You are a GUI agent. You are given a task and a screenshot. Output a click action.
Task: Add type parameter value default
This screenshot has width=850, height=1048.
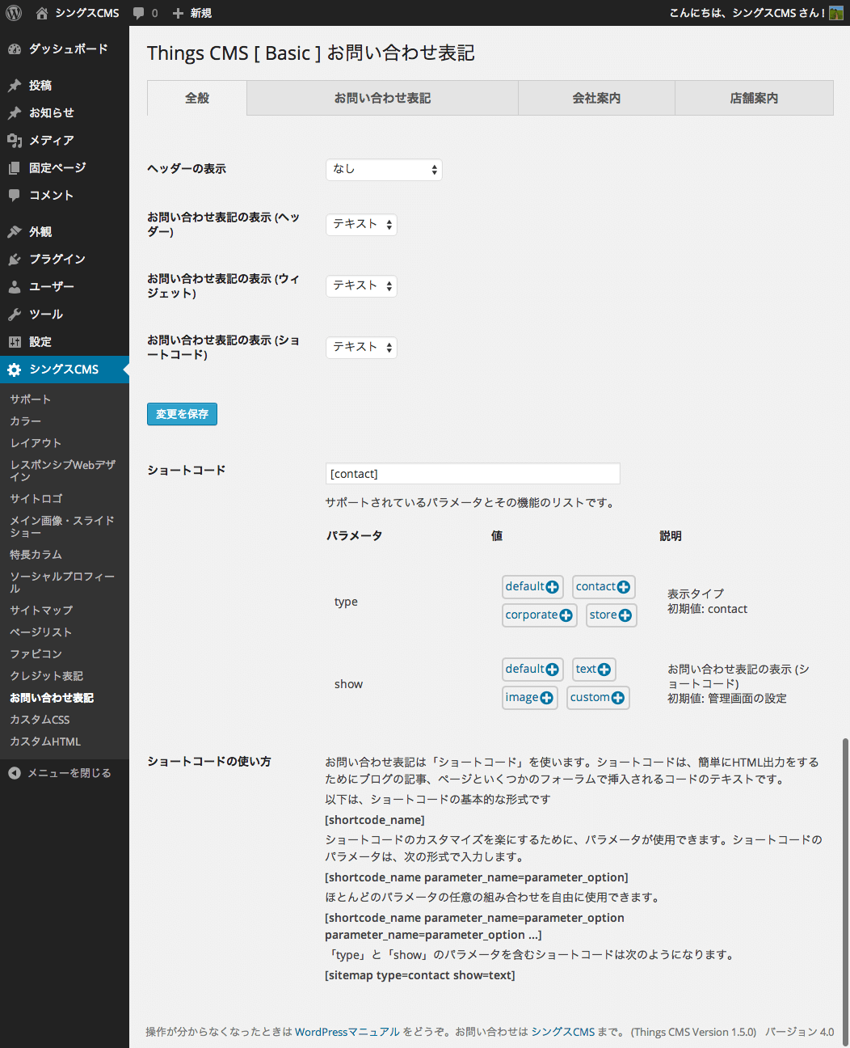[532, 587]
